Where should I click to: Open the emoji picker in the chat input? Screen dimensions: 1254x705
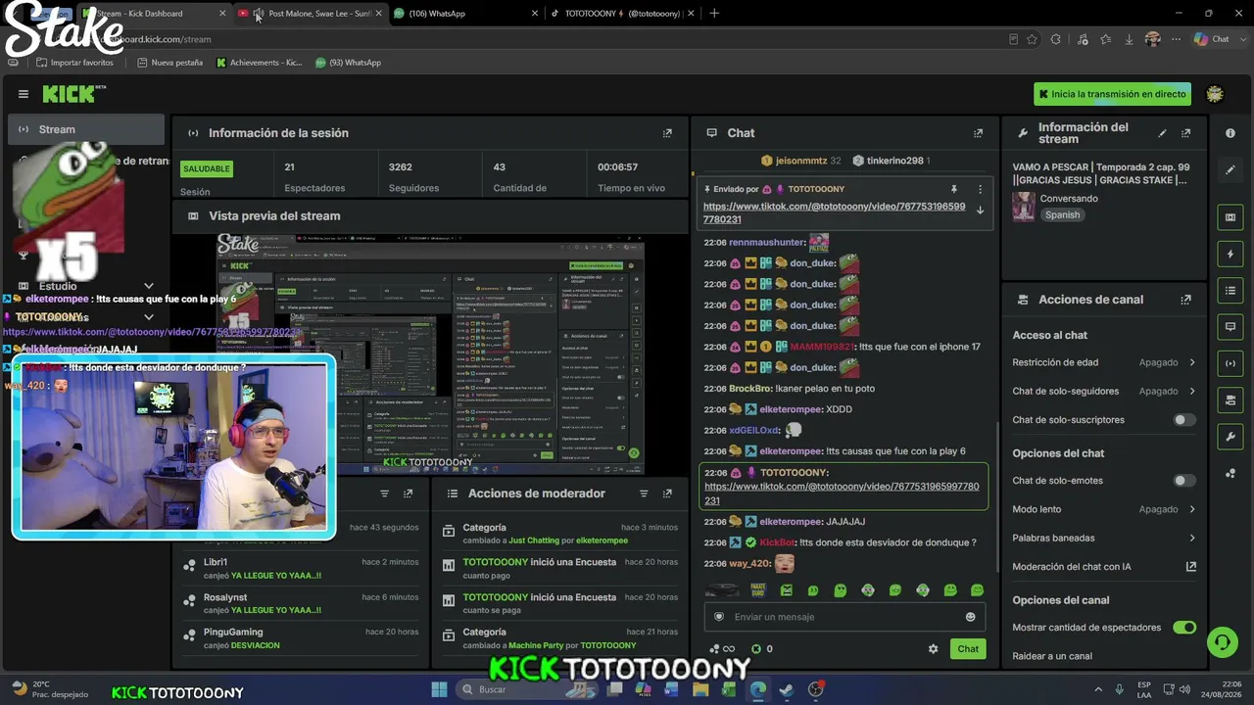971,617
